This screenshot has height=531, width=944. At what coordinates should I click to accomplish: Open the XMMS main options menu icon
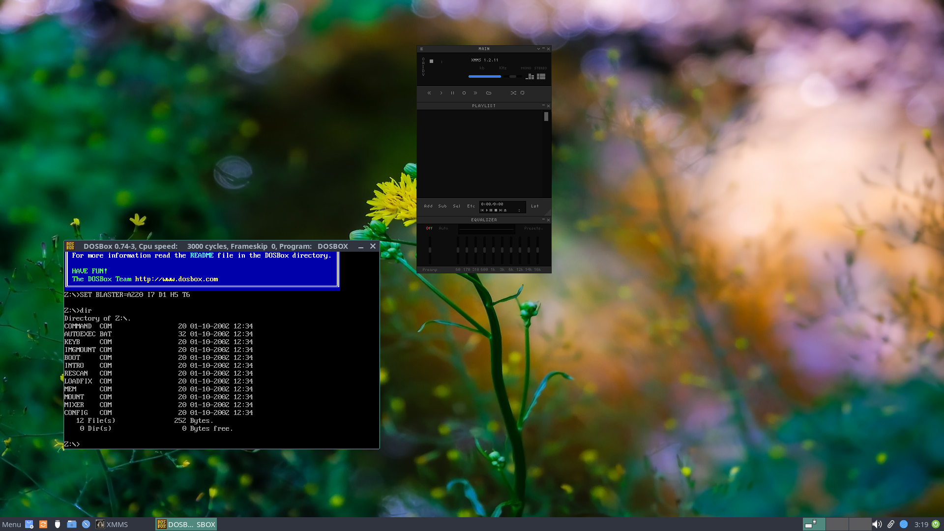[421, 49]
